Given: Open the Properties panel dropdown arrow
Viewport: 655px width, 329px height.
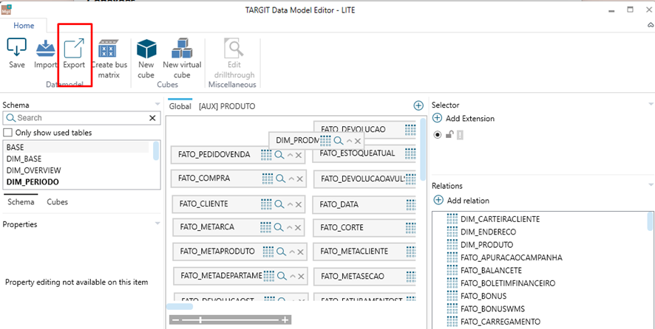Looking at the screenshot, I should click(x=157, y=223).
